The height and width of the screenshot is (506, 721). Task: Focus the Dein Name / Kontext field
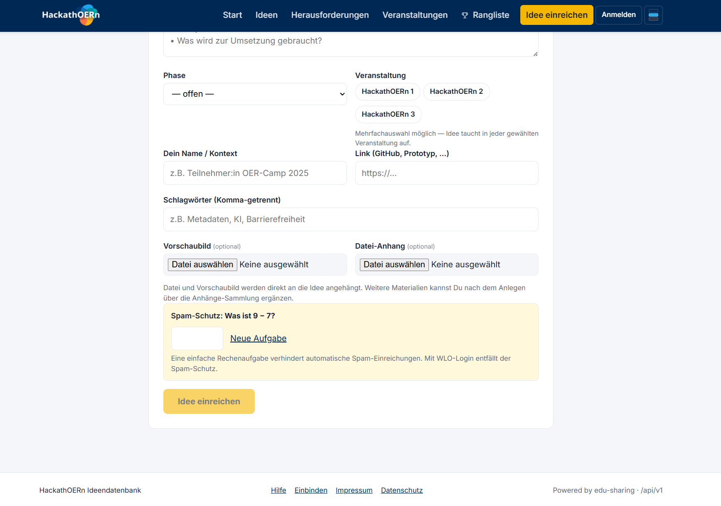(x=255, y=173)
